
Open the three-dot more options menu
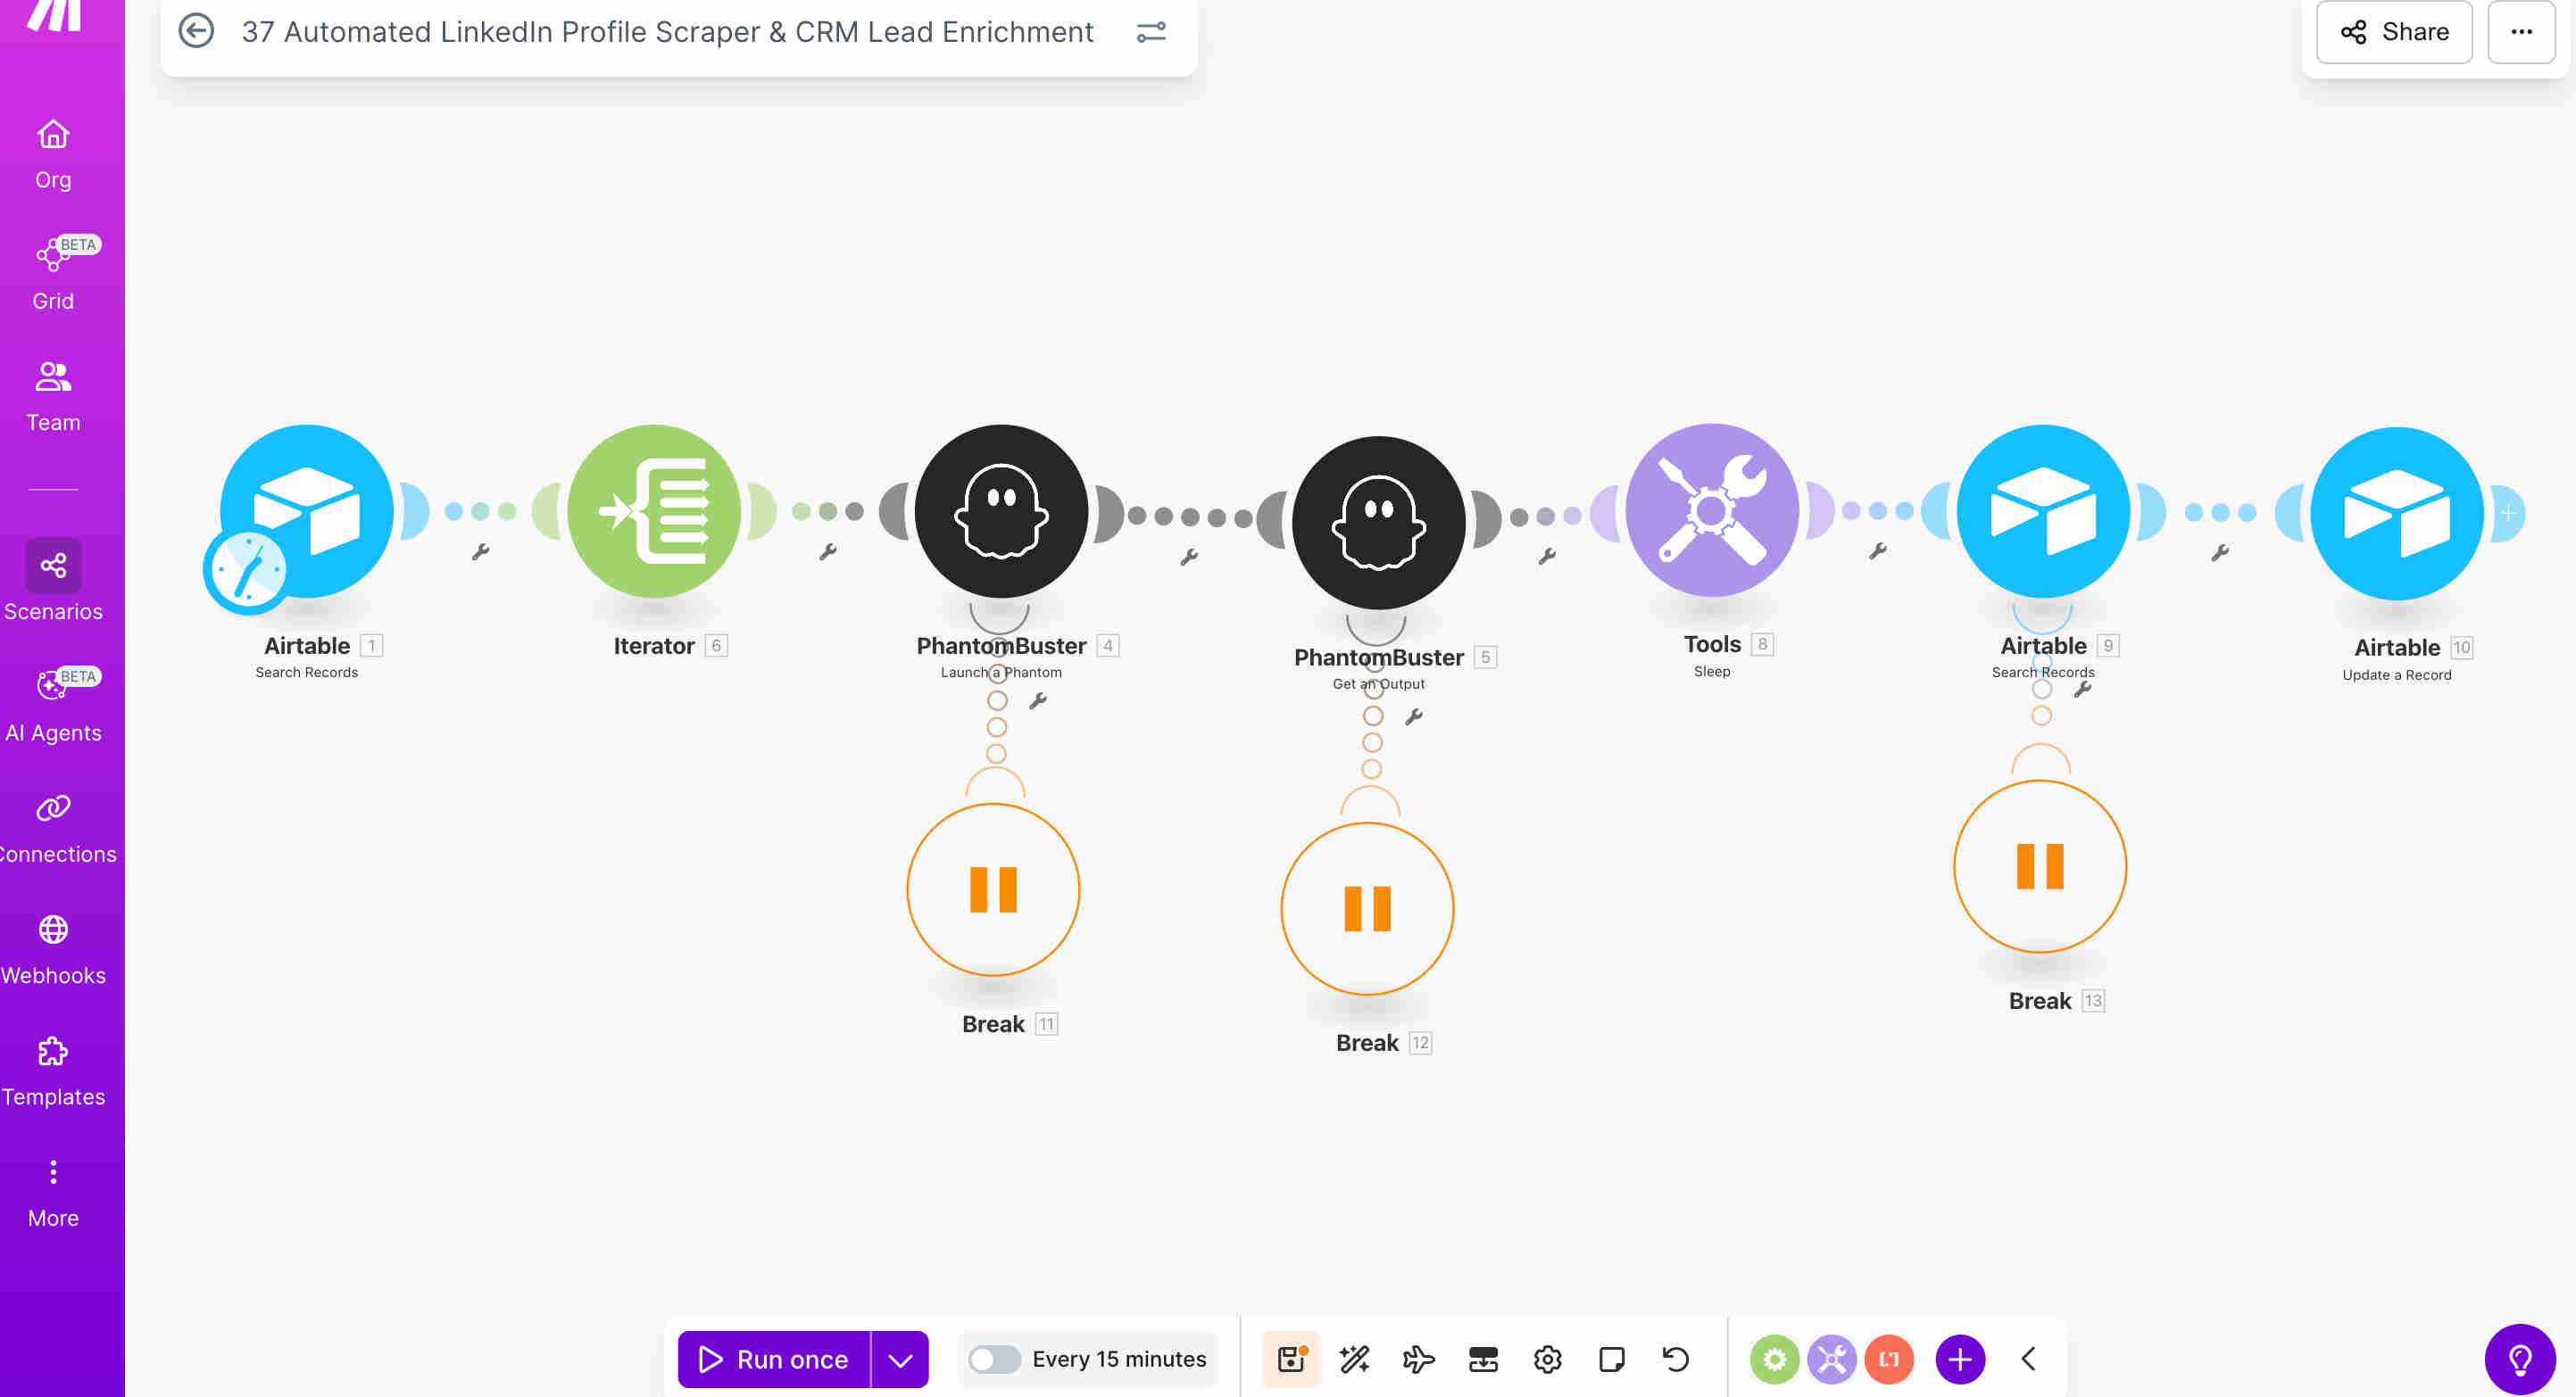[2521, 32]
